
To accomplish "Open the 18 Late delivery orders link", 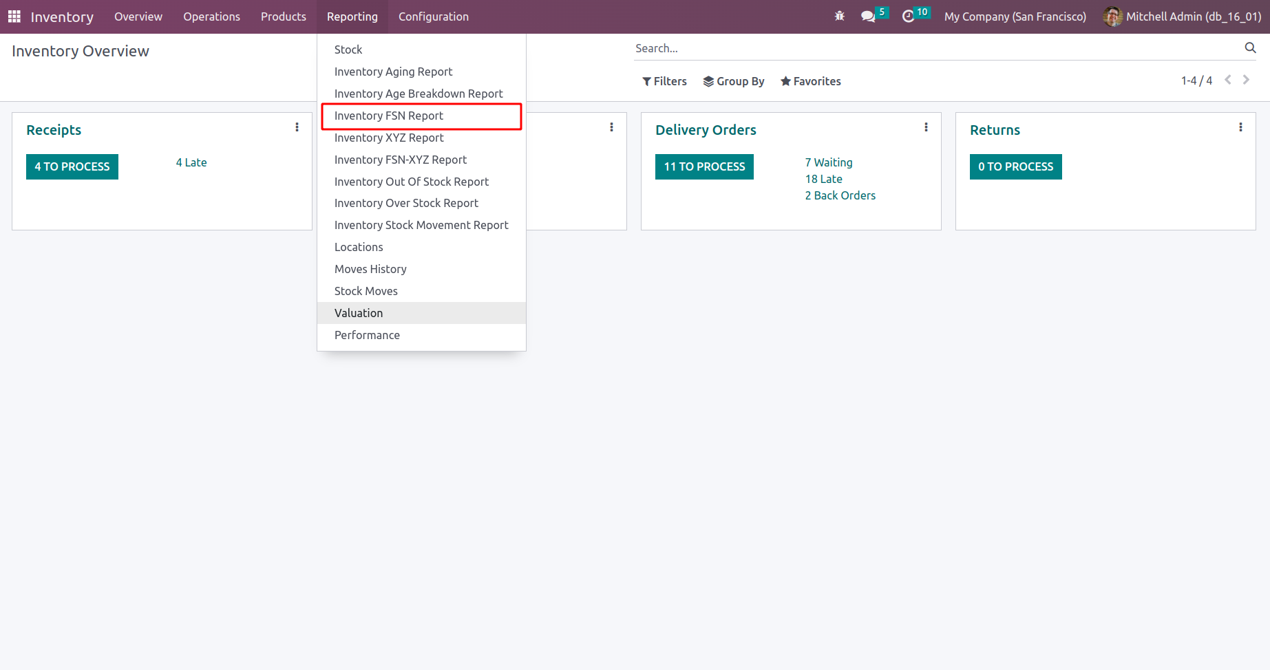I will (824, 179).
